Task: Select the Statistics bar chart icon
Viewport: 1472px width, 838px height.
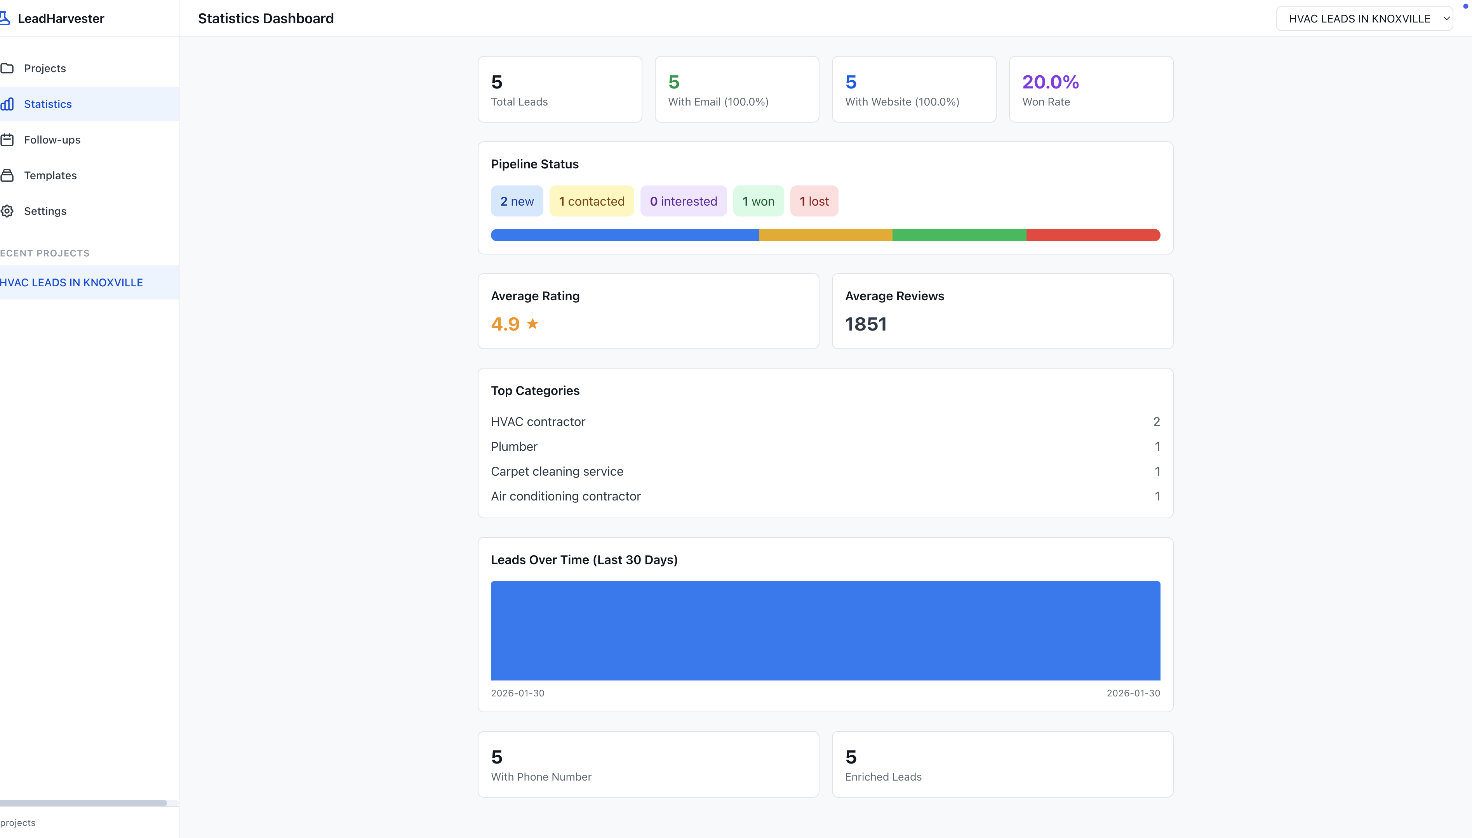Action: tap(7, 104)
